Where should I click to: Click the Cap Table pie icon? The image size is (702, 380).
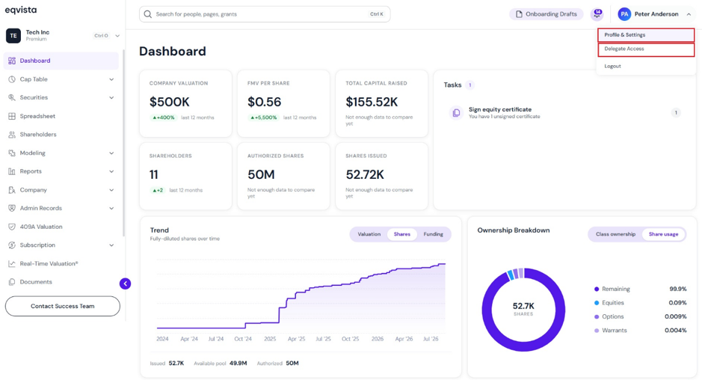(12, 79)
